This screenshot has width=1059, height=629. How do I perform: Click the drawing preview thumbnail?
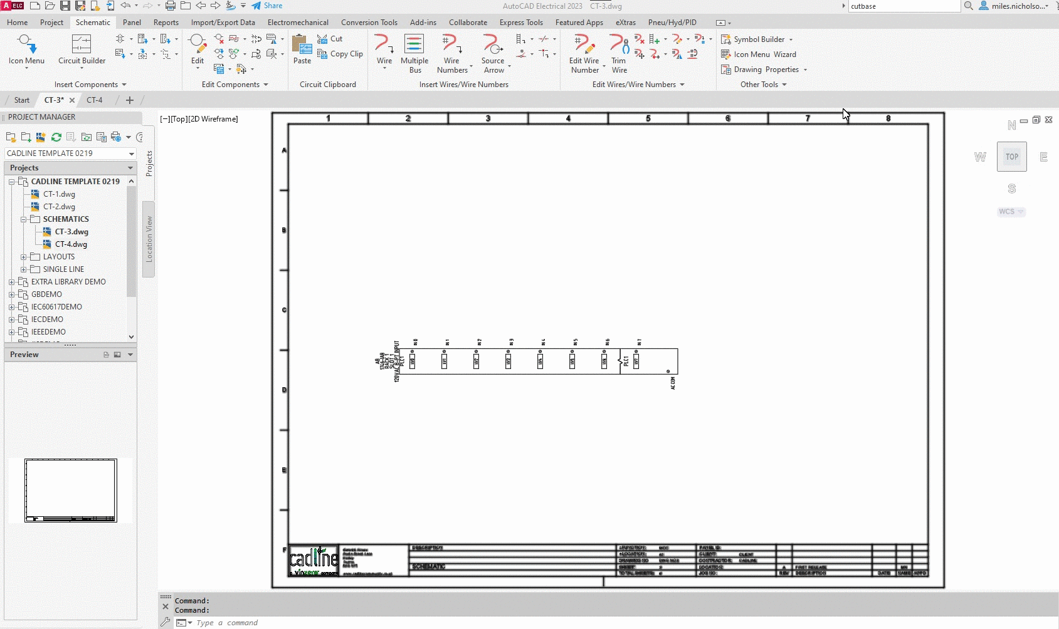click(71, 491)
